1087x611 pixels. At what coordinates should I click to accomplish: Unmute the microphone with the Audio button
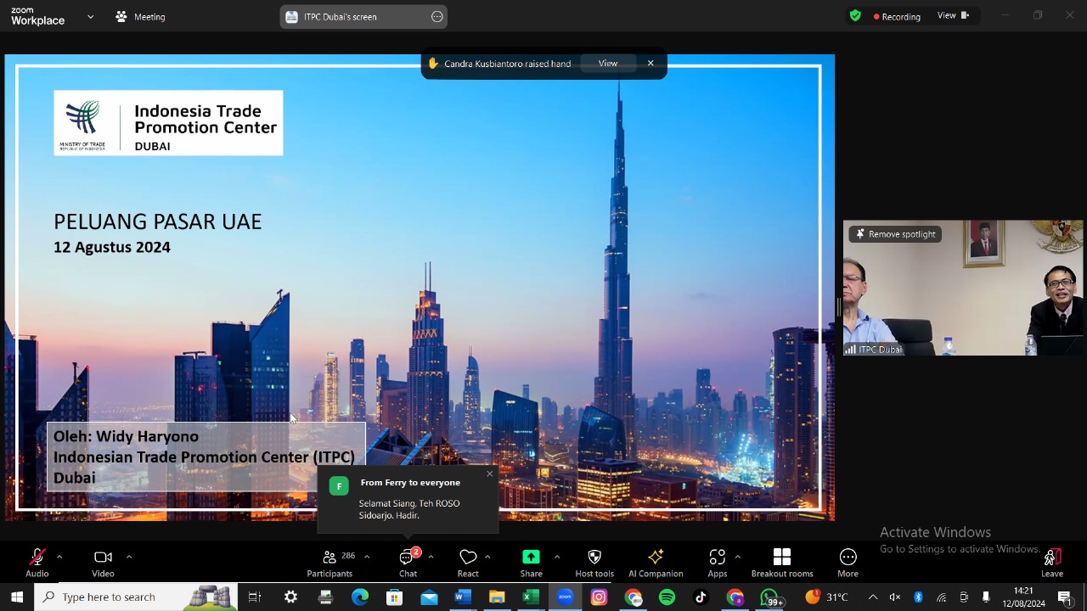(37, 563)
